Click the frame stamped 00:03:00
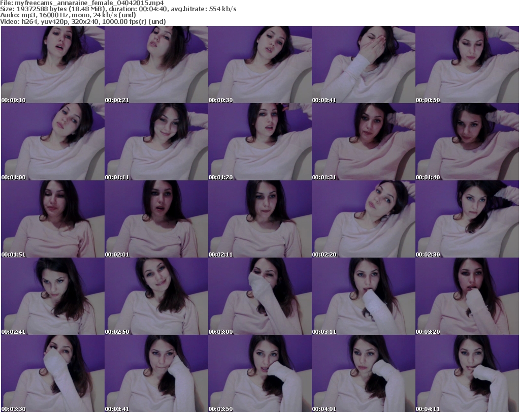Image resolution: width=520 pixels, height=412 pixels. [x=260, y=296]
